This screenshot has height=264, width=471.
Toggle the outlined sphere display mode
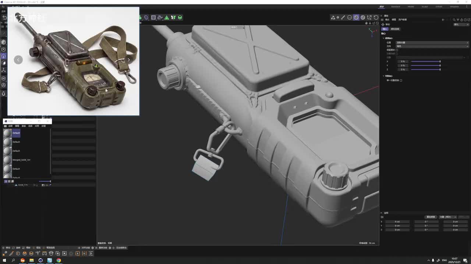click(350, 17)
